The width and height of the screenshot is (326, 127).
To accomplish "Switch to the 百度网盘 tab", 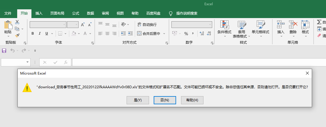I will (x=153, y=13).
